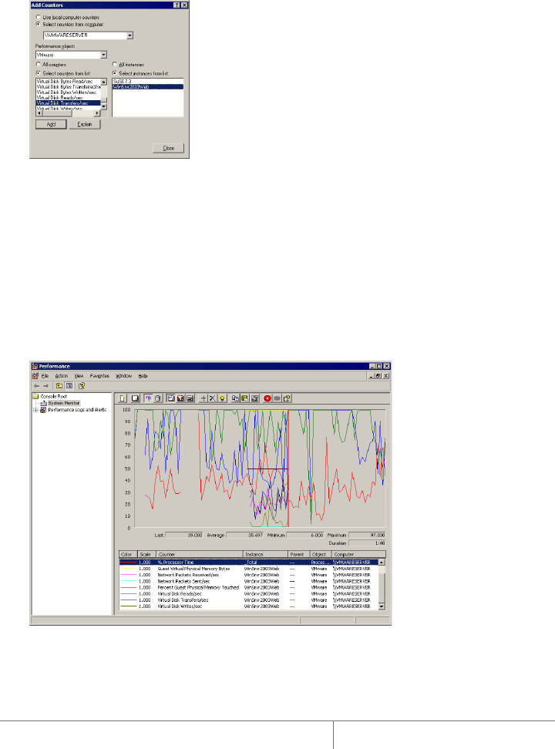555x749 pixels.
Task: Select the All instances radio button
Action: click(115, 64)
